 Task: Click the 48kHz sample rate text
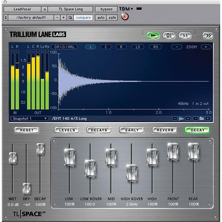(x=183, y=103)
